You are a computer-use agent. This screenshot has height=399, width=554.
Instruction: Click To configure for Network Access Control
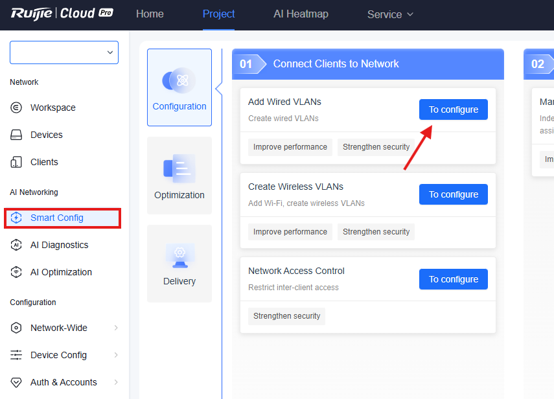point(453,279)
